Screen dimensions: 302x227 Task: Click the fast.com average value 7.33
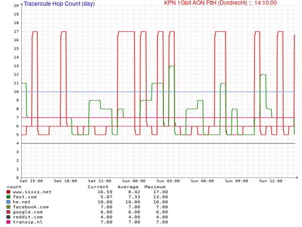[134, 197]
